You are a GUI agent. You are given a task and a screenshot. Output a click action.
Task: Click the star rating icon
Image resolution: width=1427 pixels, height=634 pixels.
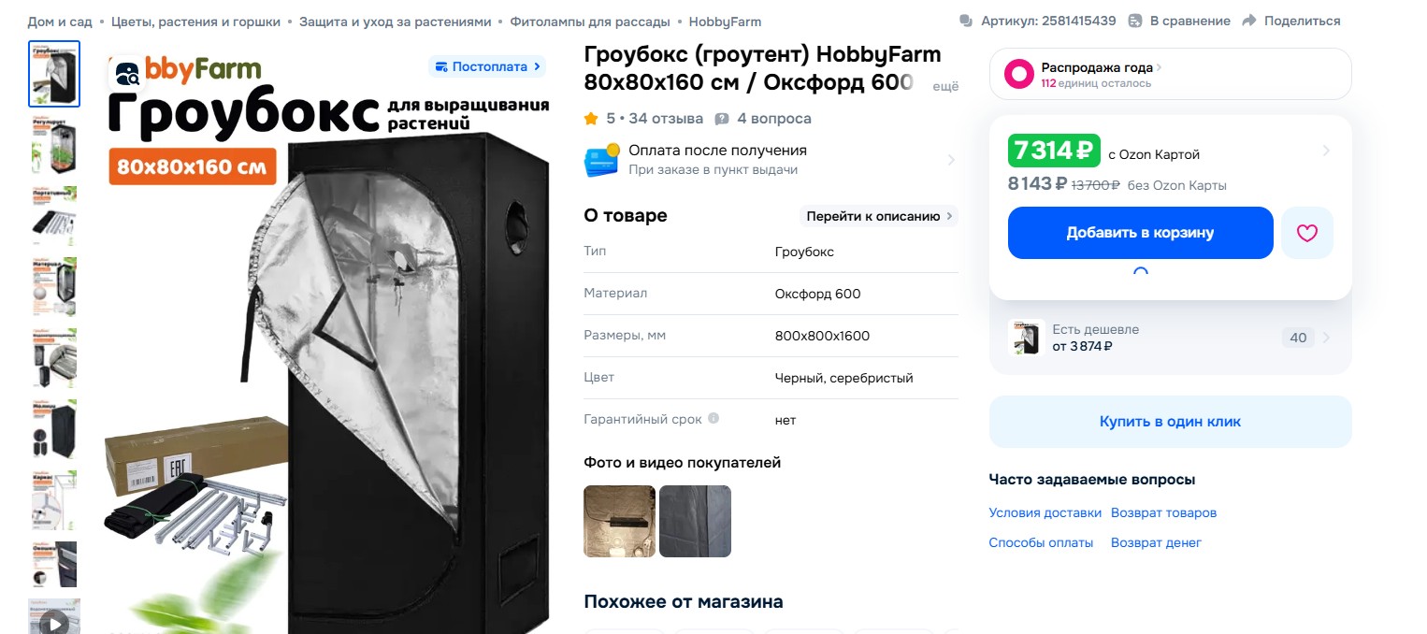591,119
